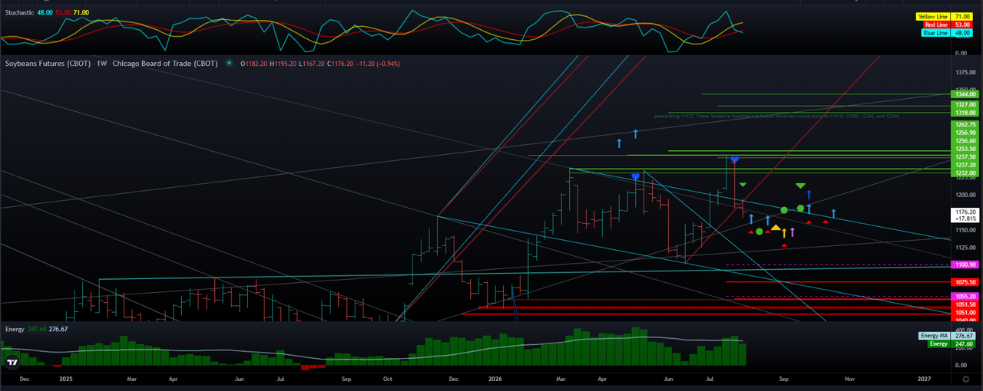The height and width of the screenshot is (391, 983).
Task: Click the 1232.00 green price level label
Action: point(965,173)
